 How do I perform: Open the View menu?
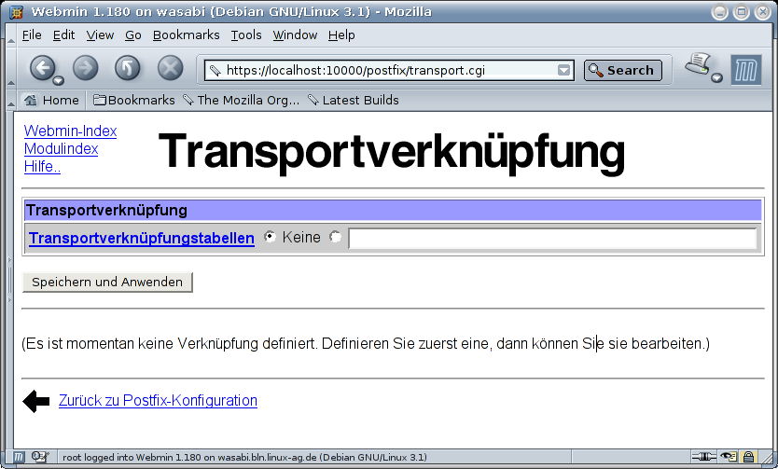click(x=100, y=35)
